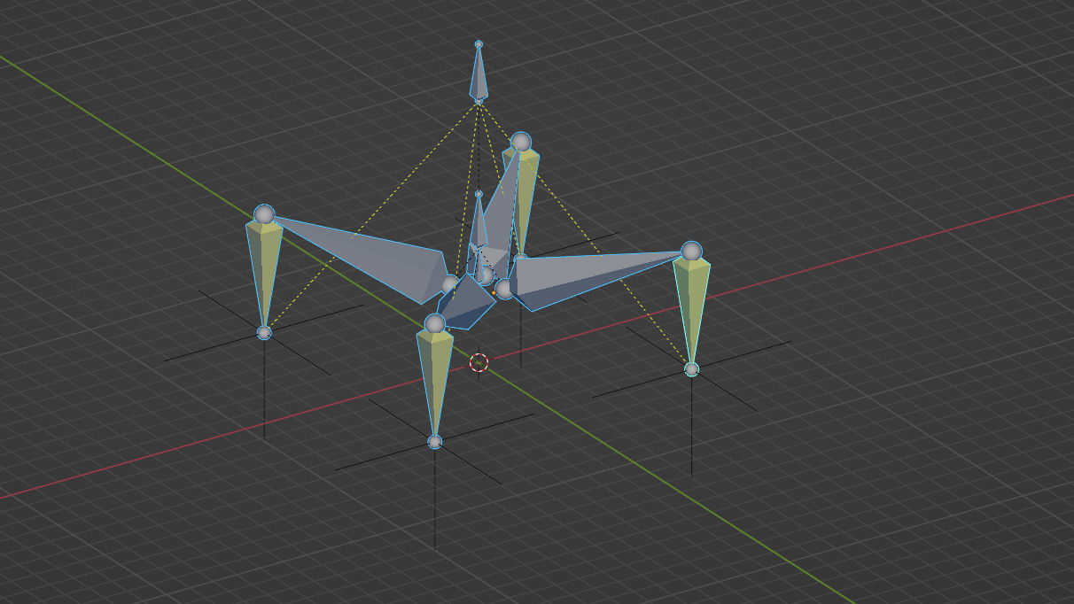This screenshot has width=1074, height=604.
Task: Click the knee joint sphere on the right leg
Action: click(x=691, y=252)
